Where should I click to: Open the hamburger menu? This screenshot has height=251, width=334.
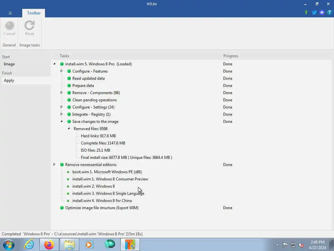(10, 13)
